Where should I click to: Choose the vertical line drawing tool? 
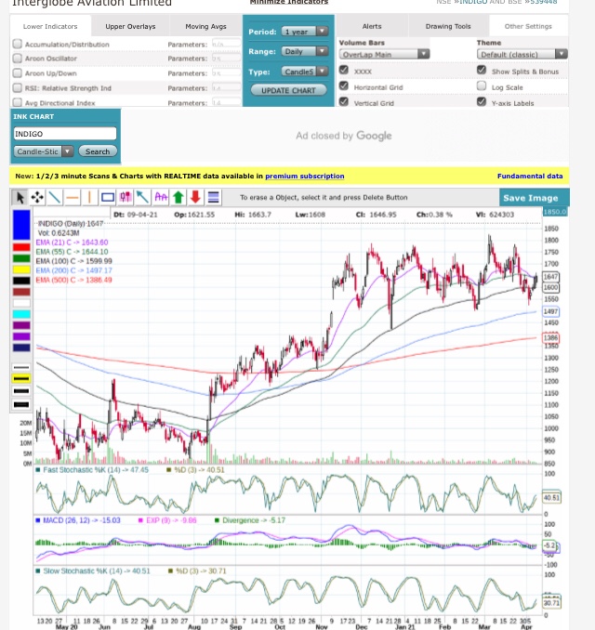pos(89,197)
